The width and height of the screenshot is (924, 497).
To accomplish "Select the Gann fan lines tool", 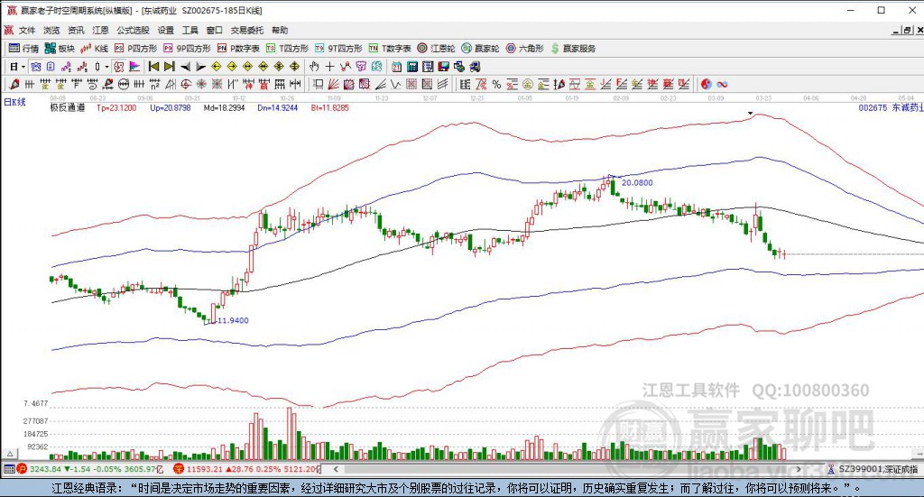I will 334,84.
